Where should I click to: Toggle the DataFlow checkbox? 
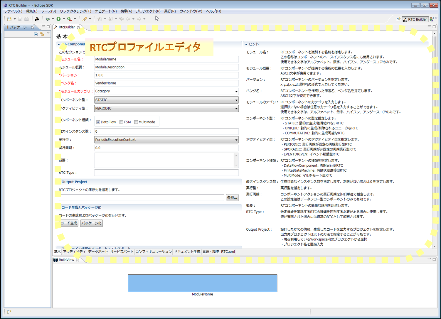coord(98,122)
